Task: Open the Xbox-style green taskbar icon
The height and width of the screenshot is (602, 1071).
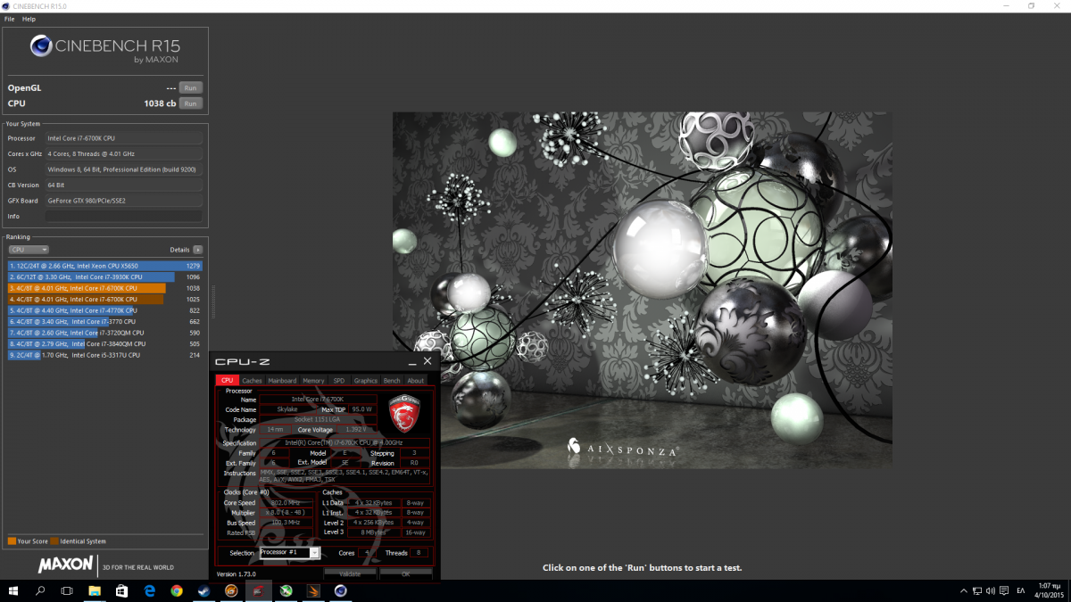Action: point(286,590)
